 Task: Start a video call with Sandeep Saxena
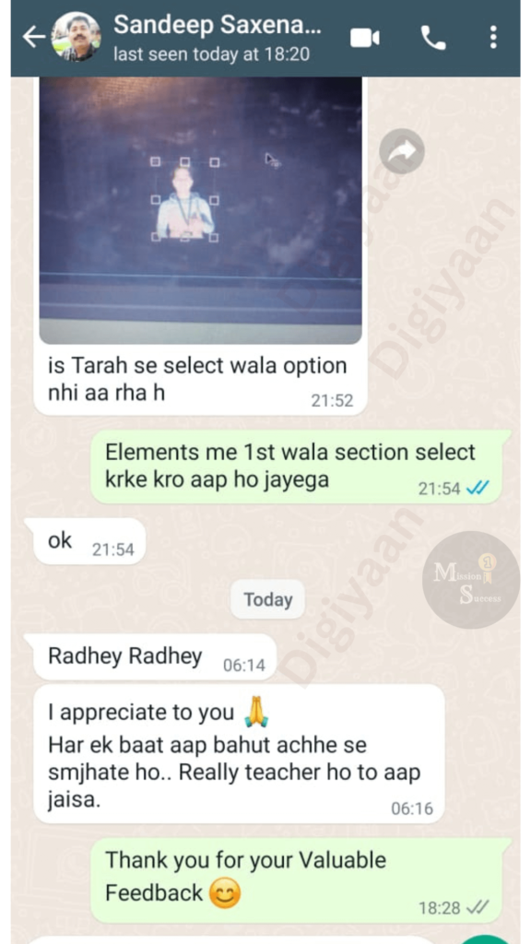[x=364, y=38]
